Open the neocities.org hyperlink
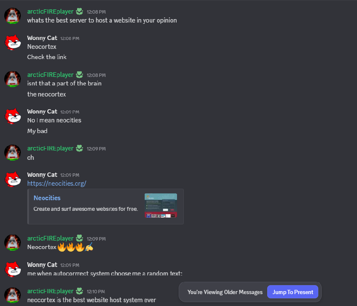 [x=57, y=184]
